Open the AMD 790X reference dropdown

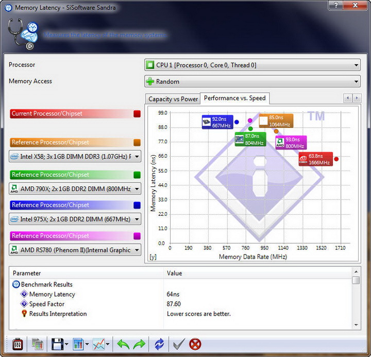coord(75,189)
